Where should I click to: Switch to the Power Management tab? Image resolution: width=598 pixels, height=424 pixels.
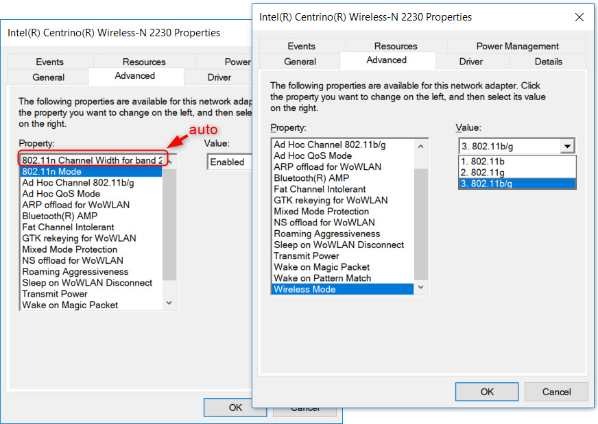pos(516,46)
